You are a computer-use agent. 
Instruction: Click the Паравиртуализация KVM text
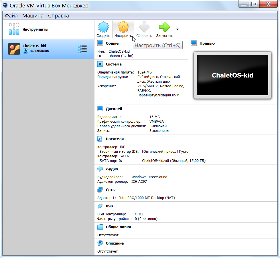158,95
